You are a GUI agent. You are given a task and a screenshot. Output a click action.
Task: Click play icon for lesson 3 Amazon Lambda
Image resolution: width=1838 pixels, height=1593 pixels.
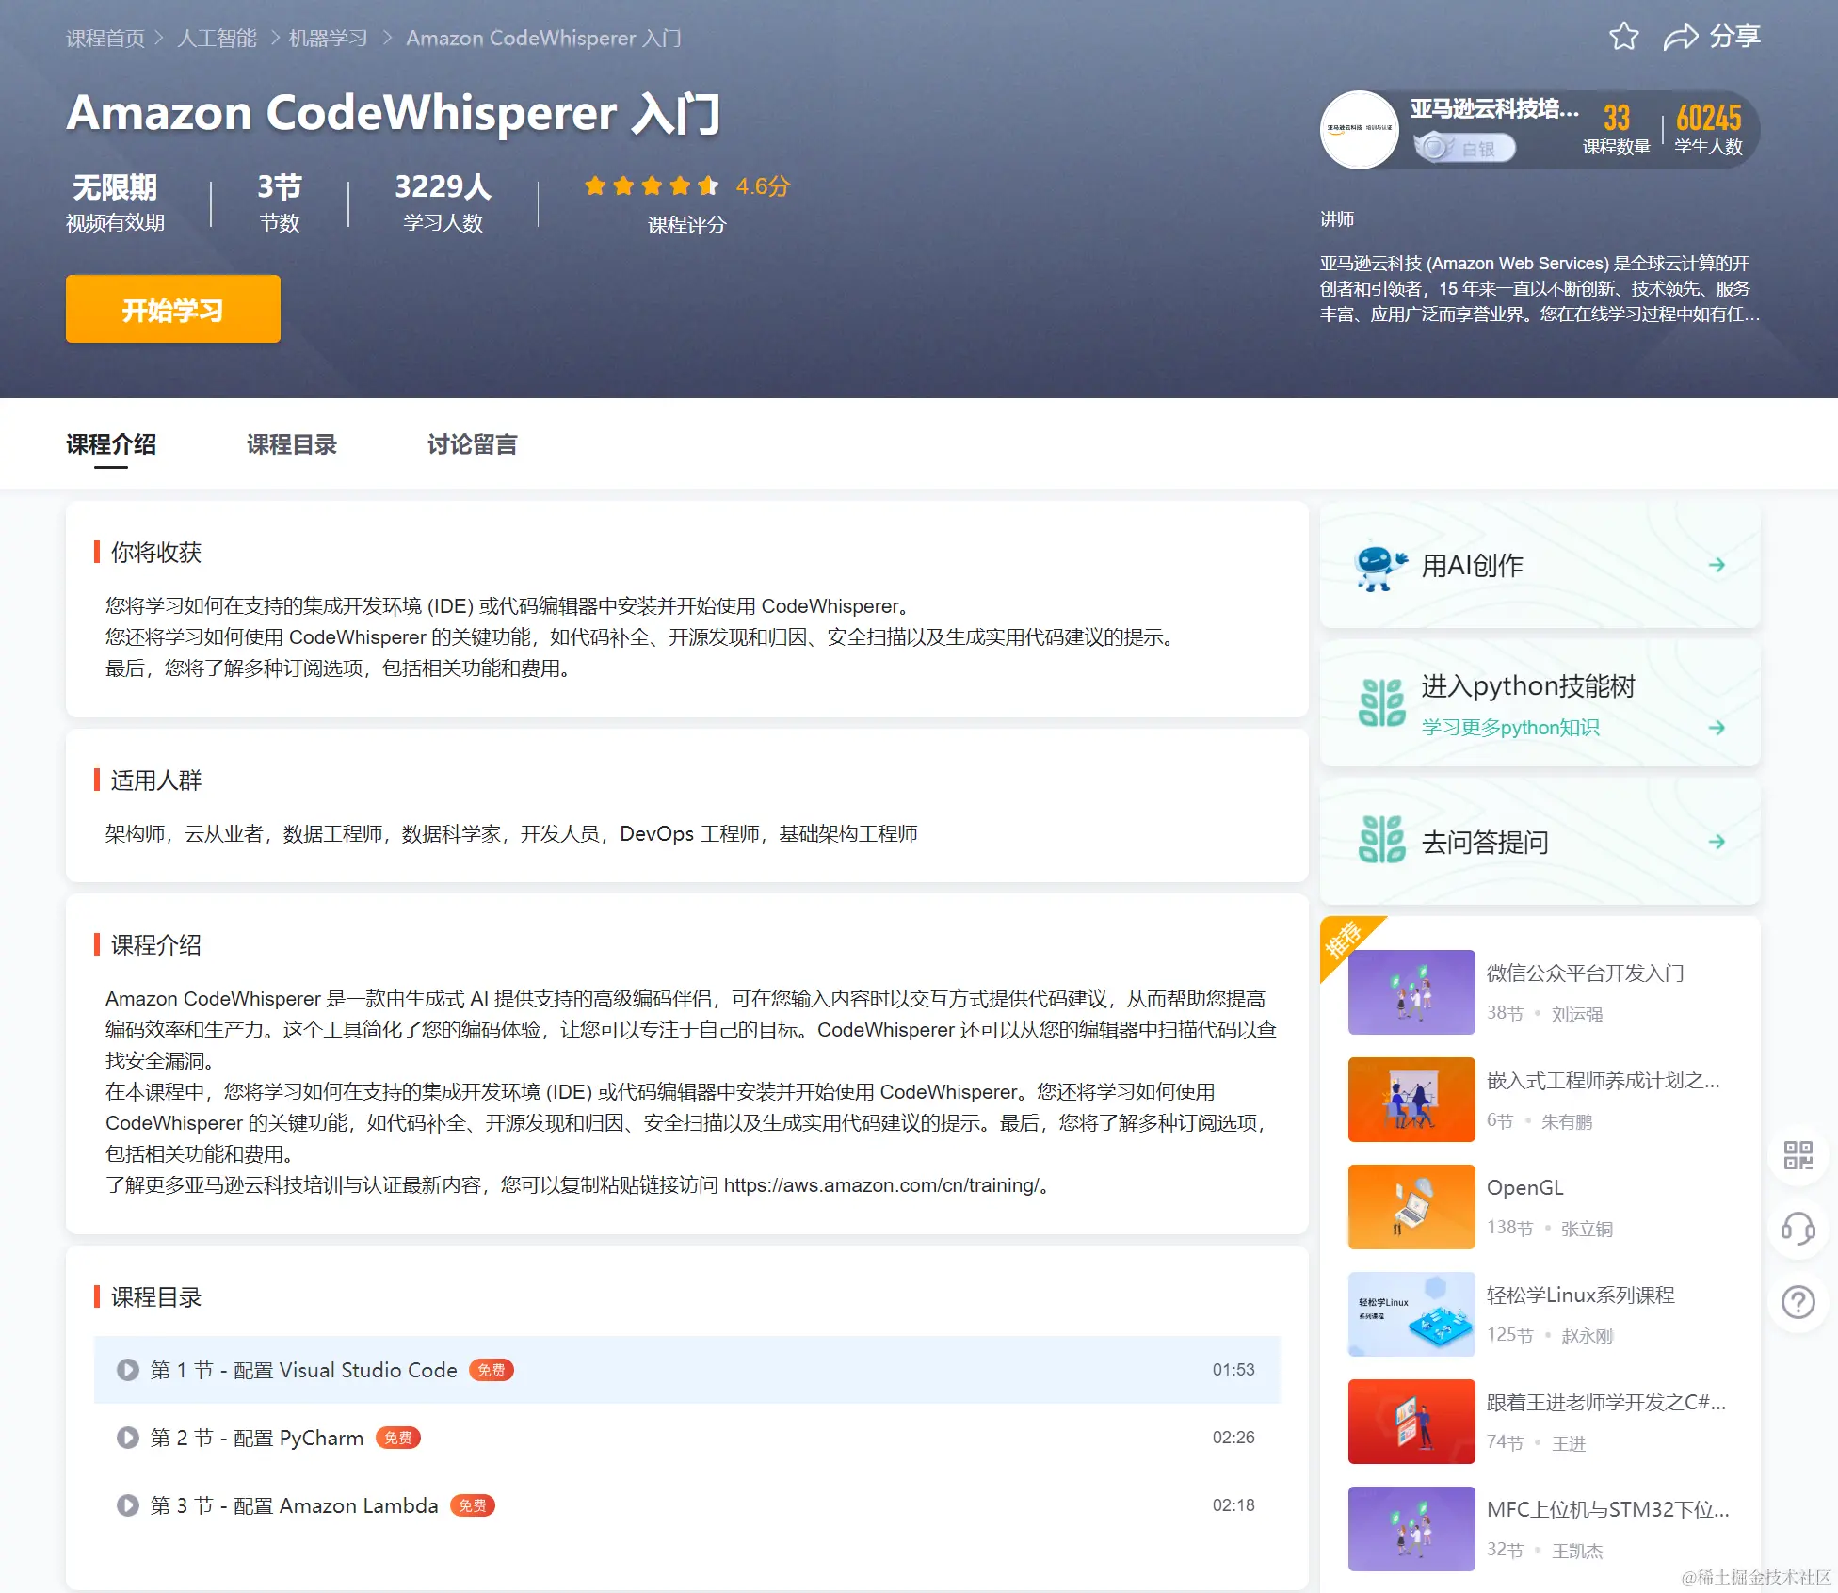point(127,1505)
